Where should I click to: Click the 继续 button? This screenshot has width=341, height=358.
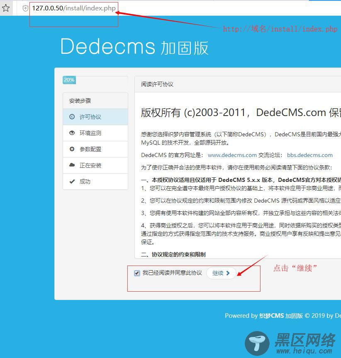coord(221,273)
